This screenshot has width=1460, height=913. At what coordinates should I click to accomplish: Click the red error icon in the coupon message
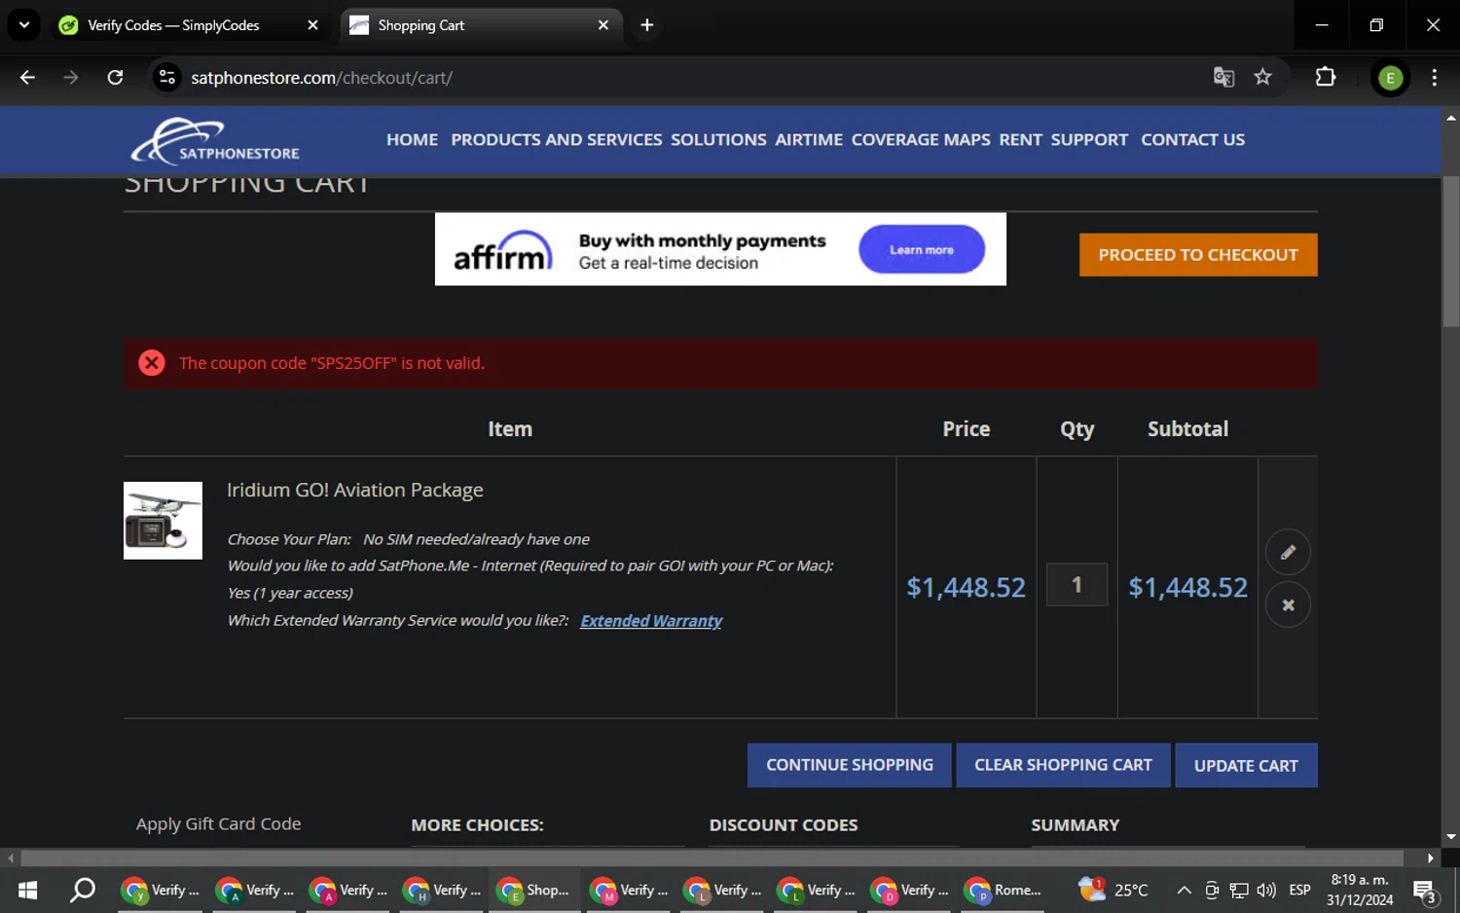coord(152,363)
